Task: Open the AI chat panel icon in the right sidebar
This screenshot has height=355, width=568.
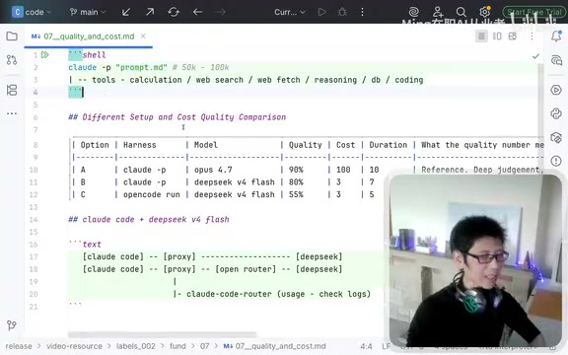Action: click(x=556, y=60)
